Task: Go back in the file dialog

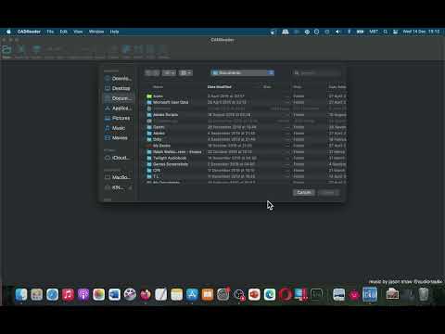Action: (148, 72)
